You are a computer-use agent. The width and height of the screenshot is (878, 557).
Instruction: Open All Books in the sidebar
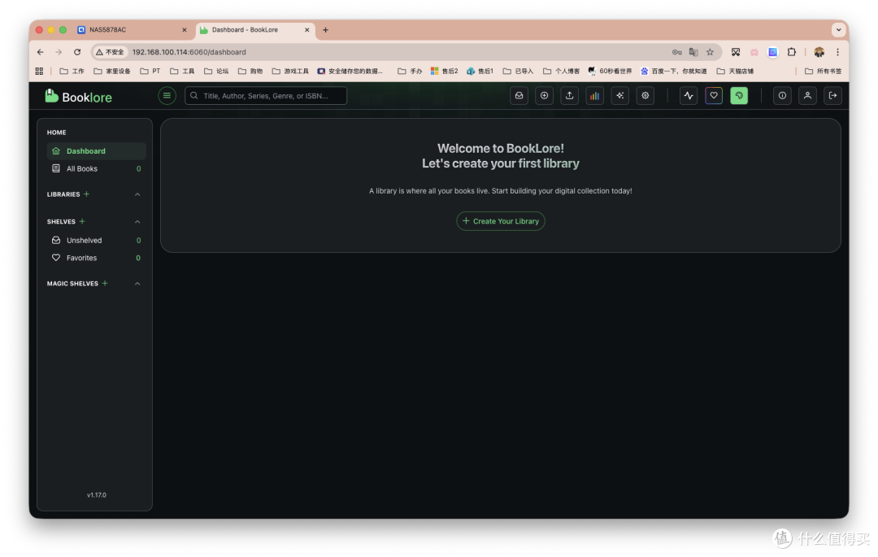click(96, 168)
